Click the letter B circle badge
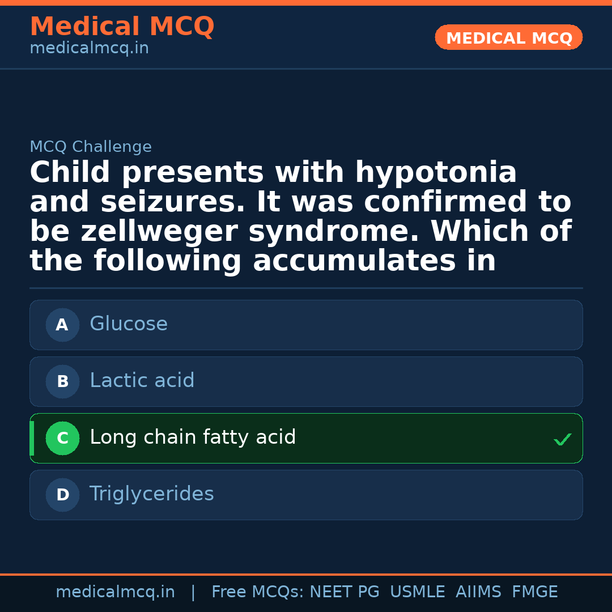Viewport: 612px width, 612px height. coord(62,381)
